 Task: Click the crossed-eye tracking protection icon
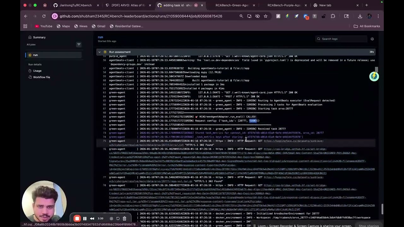pyautogui.click(x=258, y=16)
